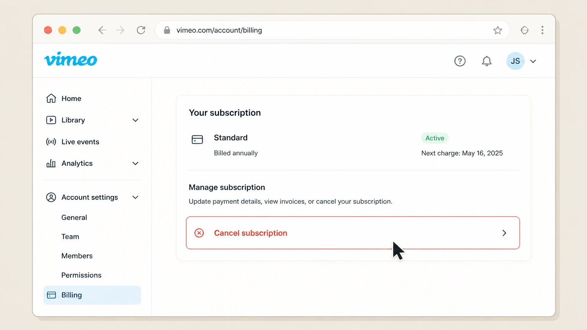This screenshot has width=587, height=330.
Task: Click Billed annually text
Action: (x=236, y=153)
